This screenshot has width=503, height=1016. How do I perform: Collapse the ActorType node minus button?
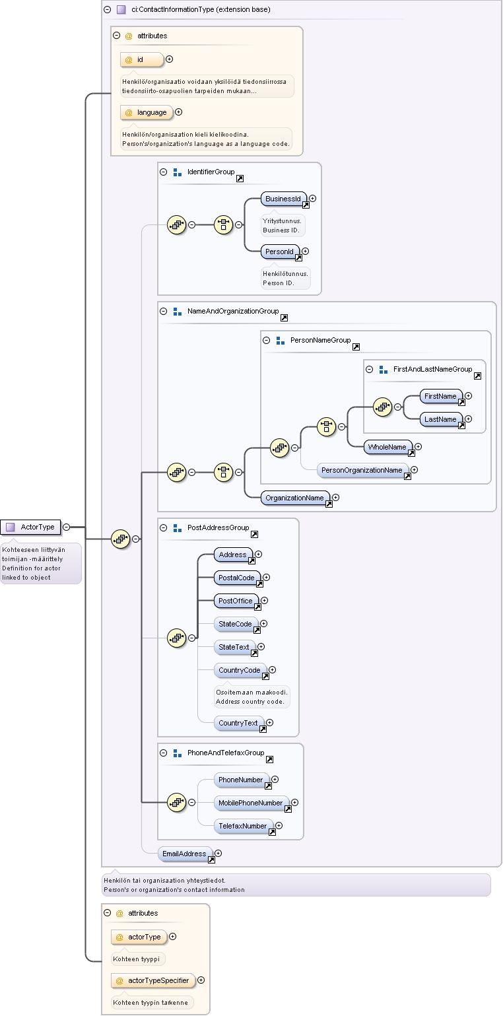[x=67, y=527]
